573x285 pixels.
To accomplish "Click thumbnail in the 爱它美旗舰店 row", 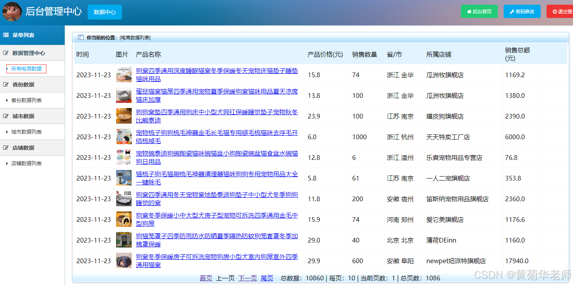I will tap(124, 220).
